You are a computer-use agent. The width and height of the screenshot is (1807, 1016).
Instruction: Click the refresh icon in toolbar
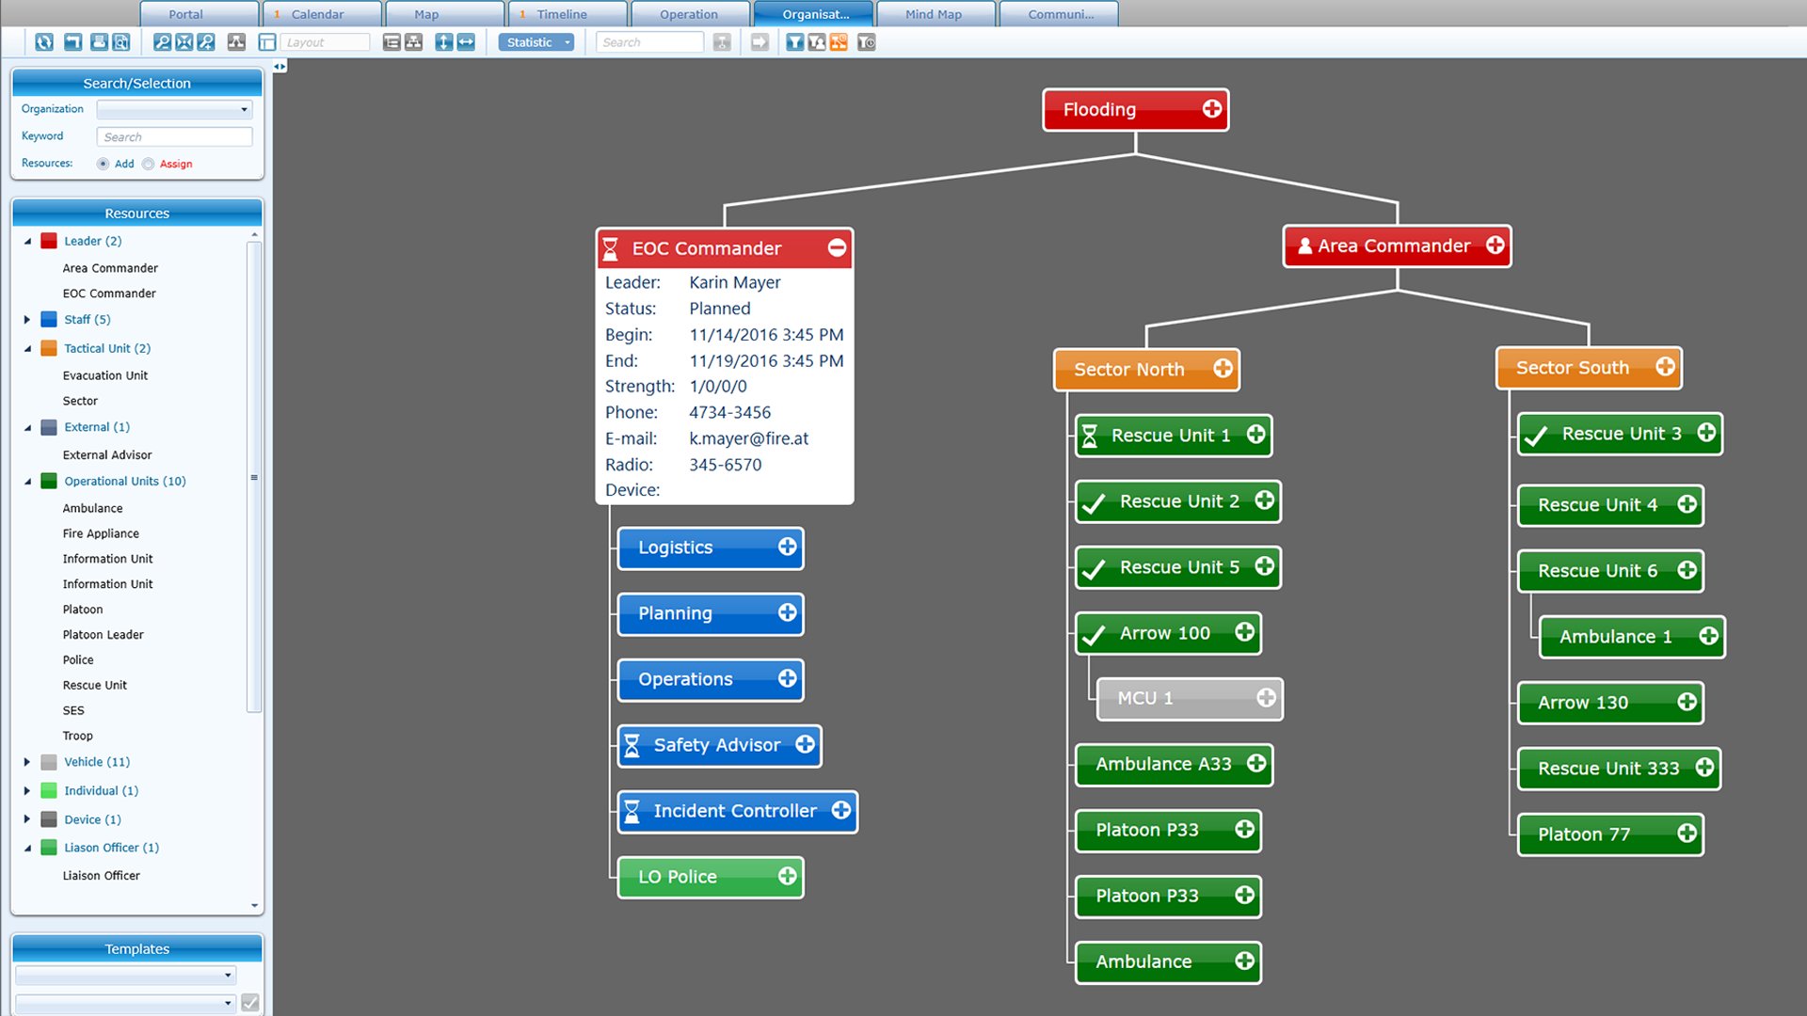43,42
